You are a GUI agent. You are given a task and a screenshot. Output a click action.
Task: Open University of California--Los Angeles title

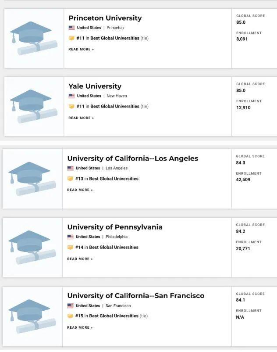click(132, 158)
